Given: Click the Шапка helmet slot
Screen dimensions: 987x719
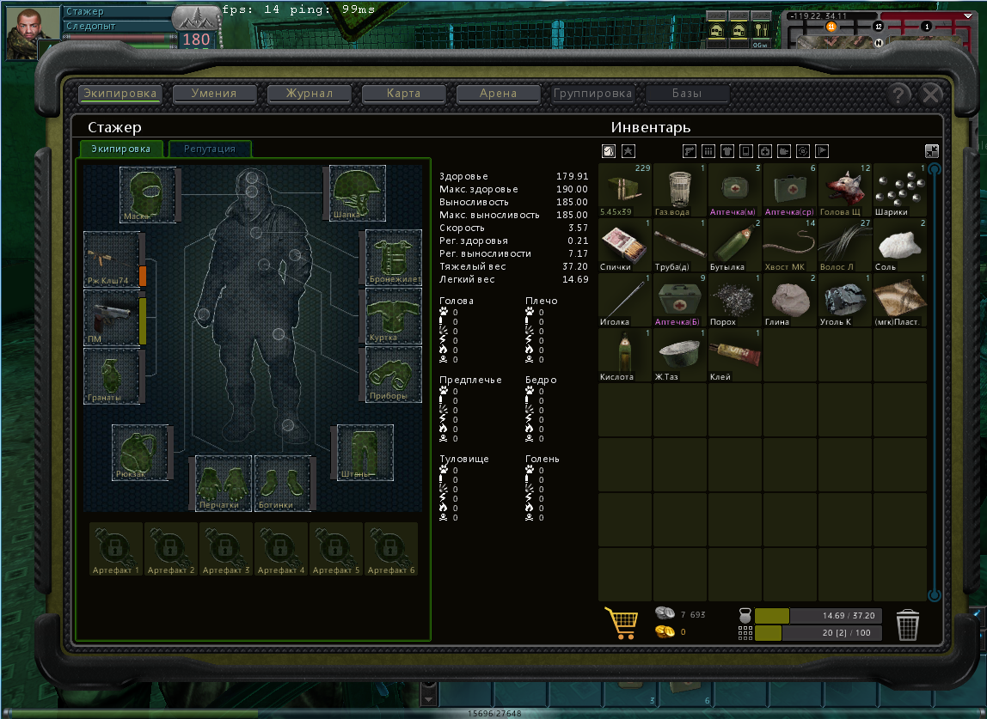Looking at the screenshot, I should tap(358, 193).
